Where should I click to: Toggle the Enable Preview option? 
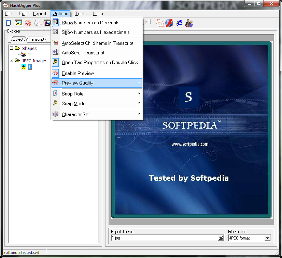(97, 73)
